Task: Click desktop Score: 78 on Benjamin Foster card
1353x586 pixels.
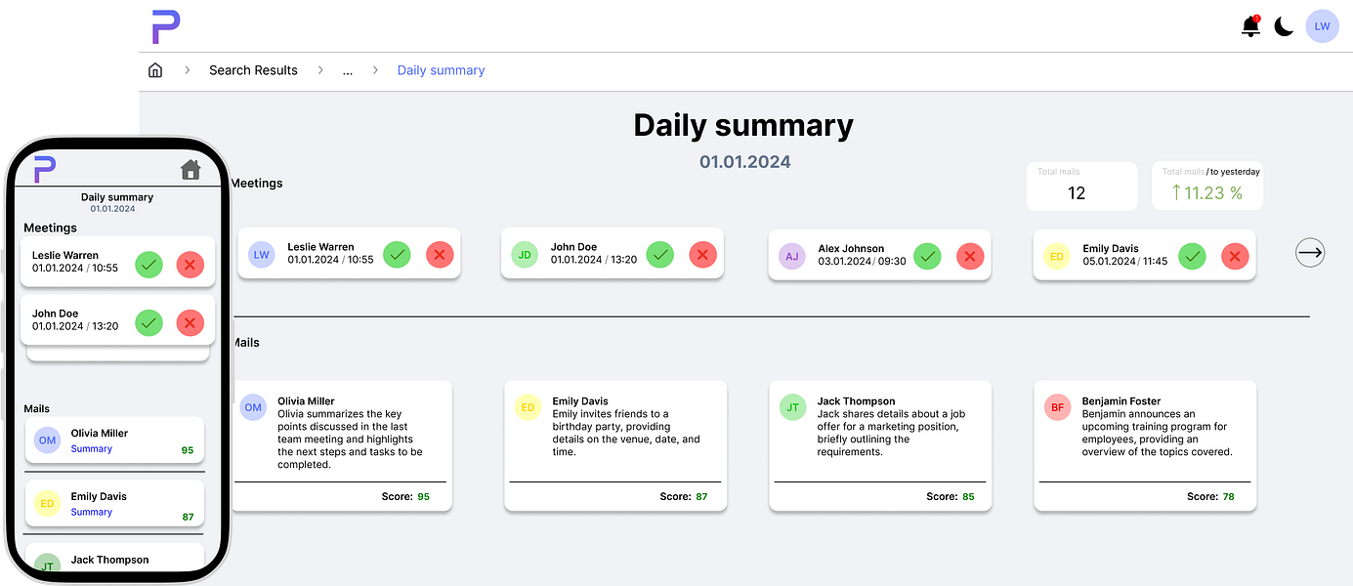Action: point(1210,497)
